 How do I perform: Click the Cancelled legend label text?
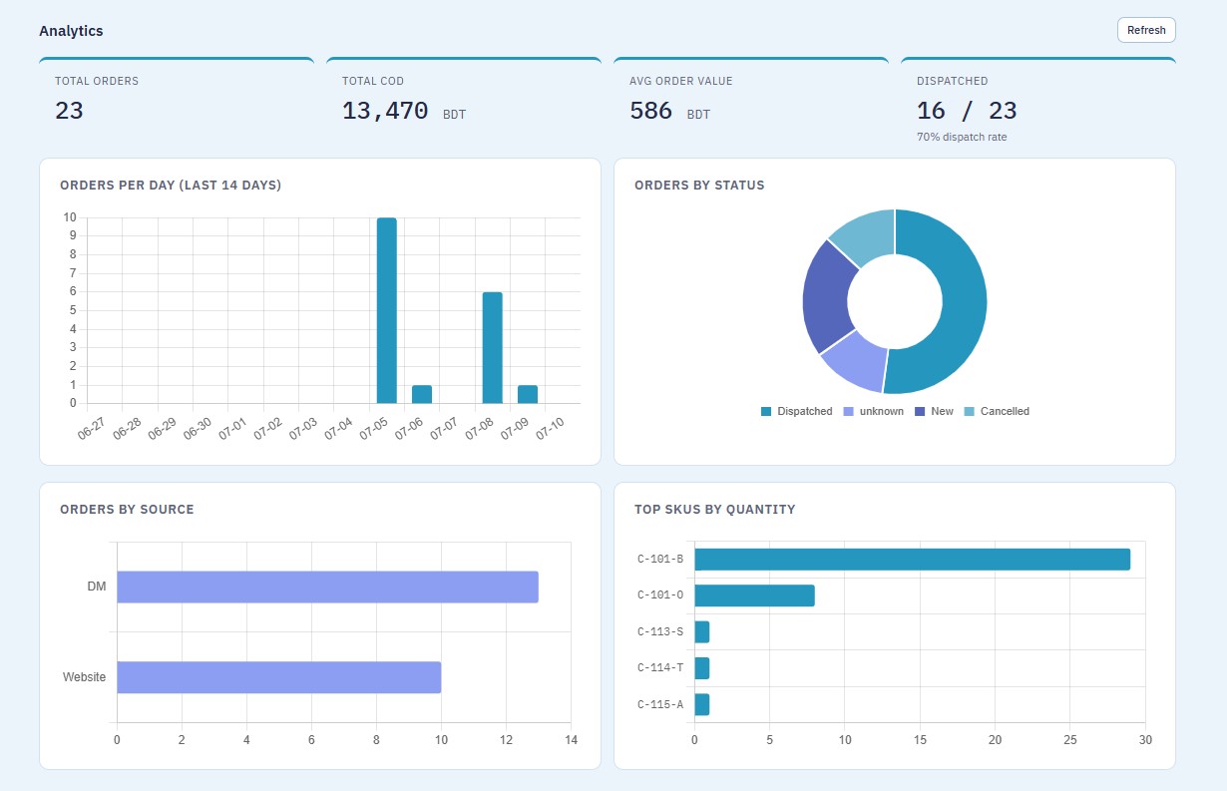click(x=1005, y=411)
